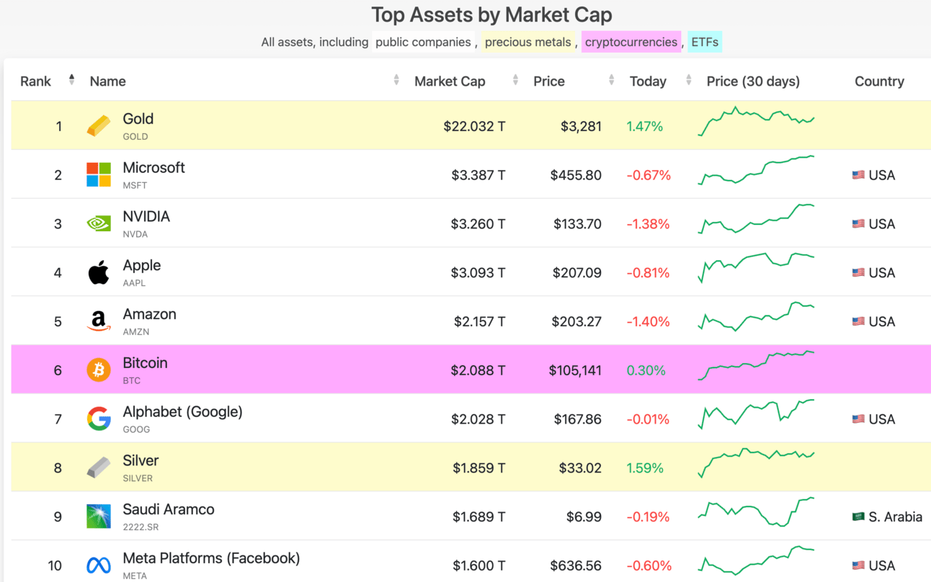
Task: Click the USA flag in NVIDIA row
Action: click(858, 224)
